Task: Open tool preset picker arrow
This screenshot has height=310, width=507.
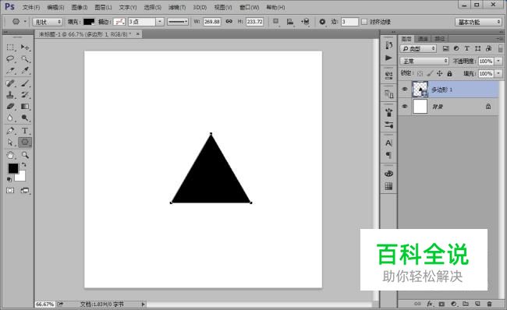Action: tap(25, 22)
